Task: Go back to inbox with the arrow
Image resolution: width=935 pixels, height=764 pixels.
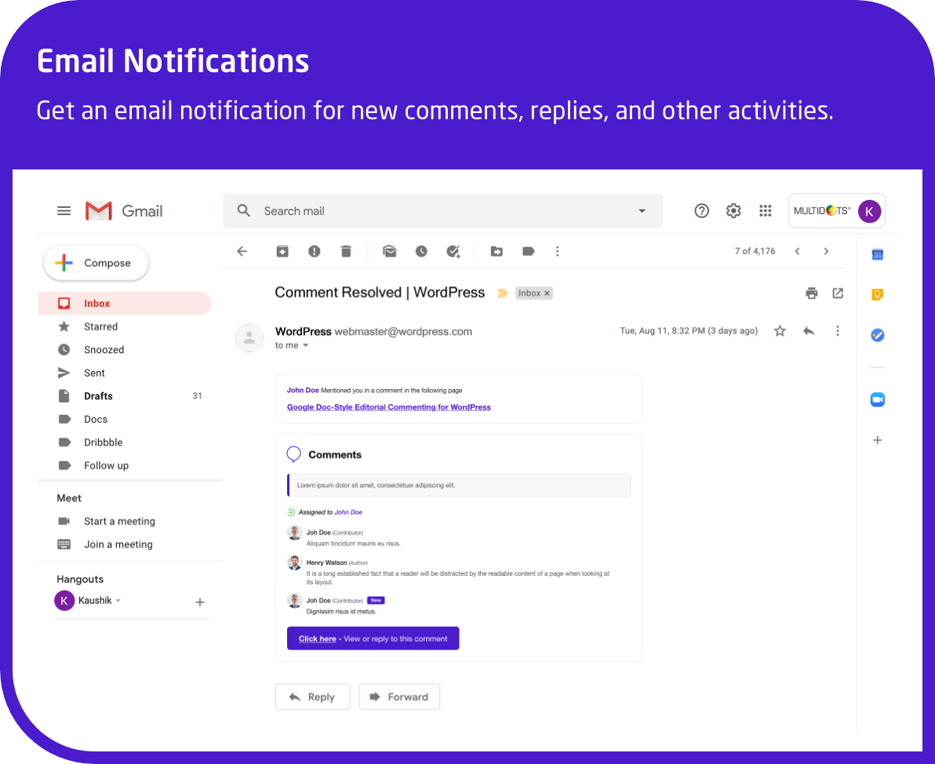Action: [x=242, y=251]
